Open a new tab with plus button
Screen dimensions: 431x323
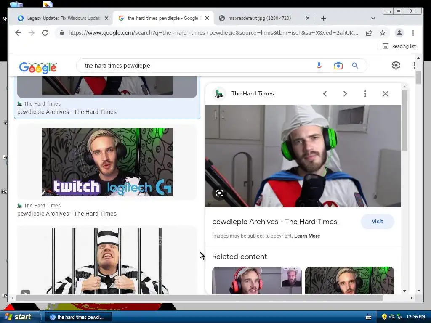pos(324,18)
